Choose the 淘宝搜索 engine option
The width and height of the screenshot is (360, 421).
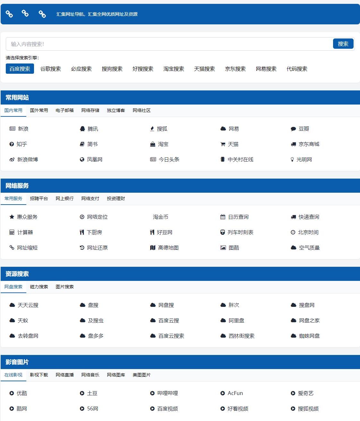click(174, 69)
